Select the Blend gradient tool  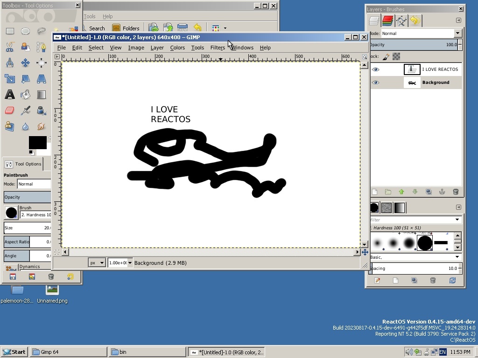tap(41, 95)
